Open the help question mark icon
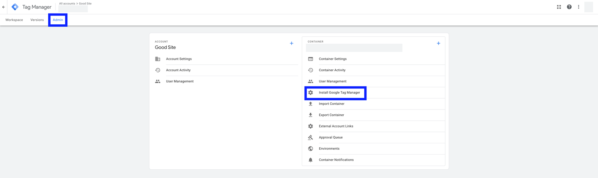Screen dimensions: 598x178 tap(569, 7)
